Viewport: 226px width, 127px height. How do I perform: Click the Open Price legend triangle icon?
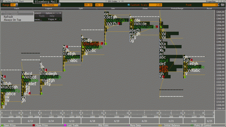pos(2,125)
